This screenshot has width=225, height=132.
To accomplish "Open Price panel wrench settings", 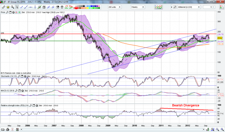I will [7, 13].
